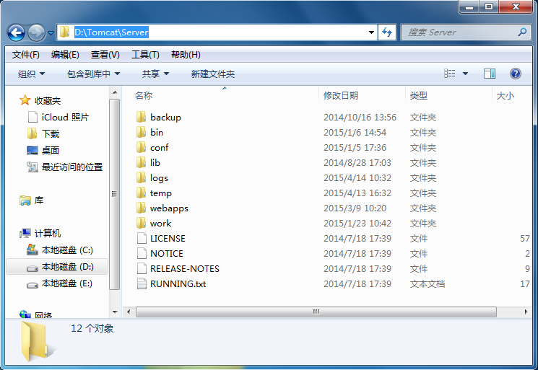Select the conf folder icon

coord(141,147)
